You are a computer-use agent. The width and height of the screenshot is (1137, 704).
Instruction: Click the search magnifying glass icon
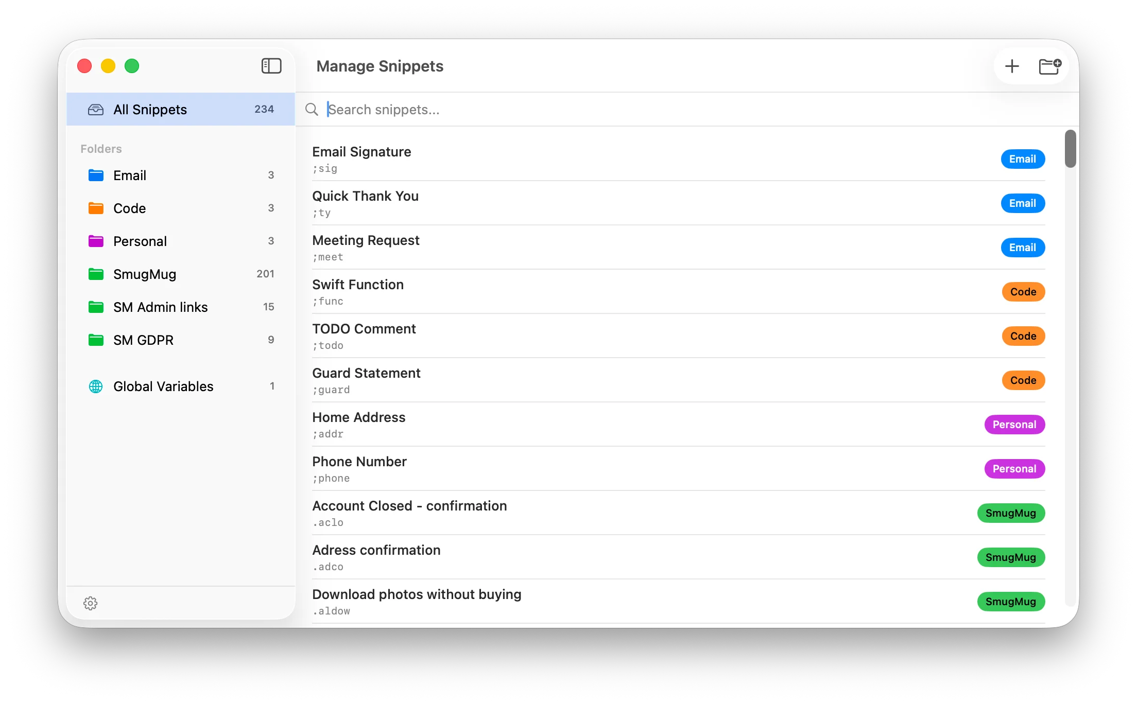pos(311,110)
